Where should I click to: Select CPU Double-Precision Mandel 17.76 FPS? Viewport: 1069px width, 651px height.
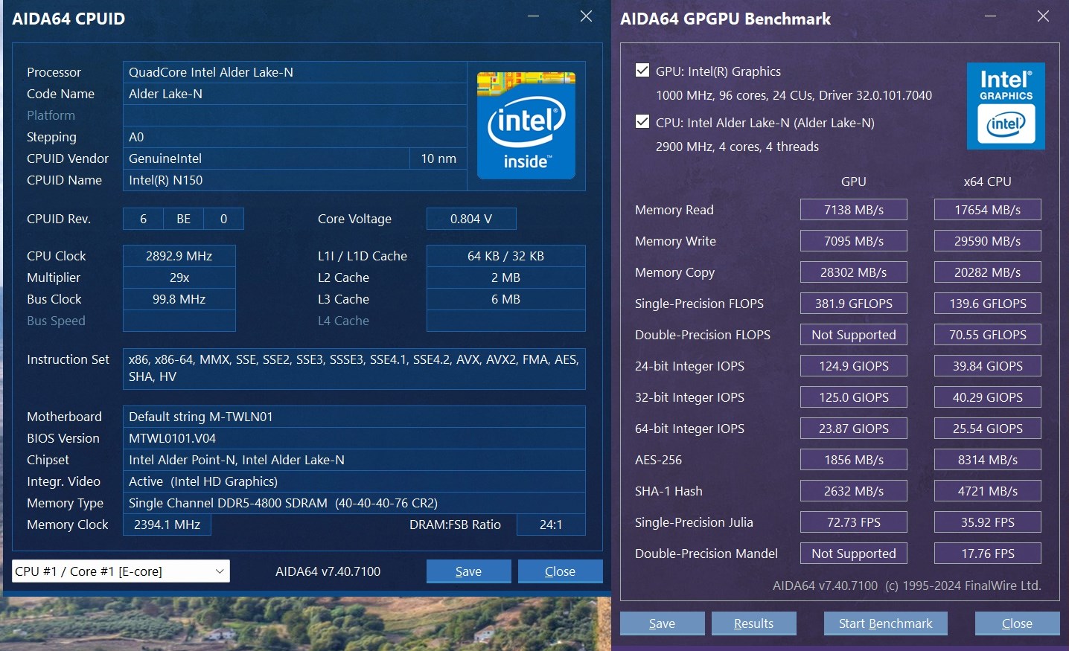pos(988,554)
